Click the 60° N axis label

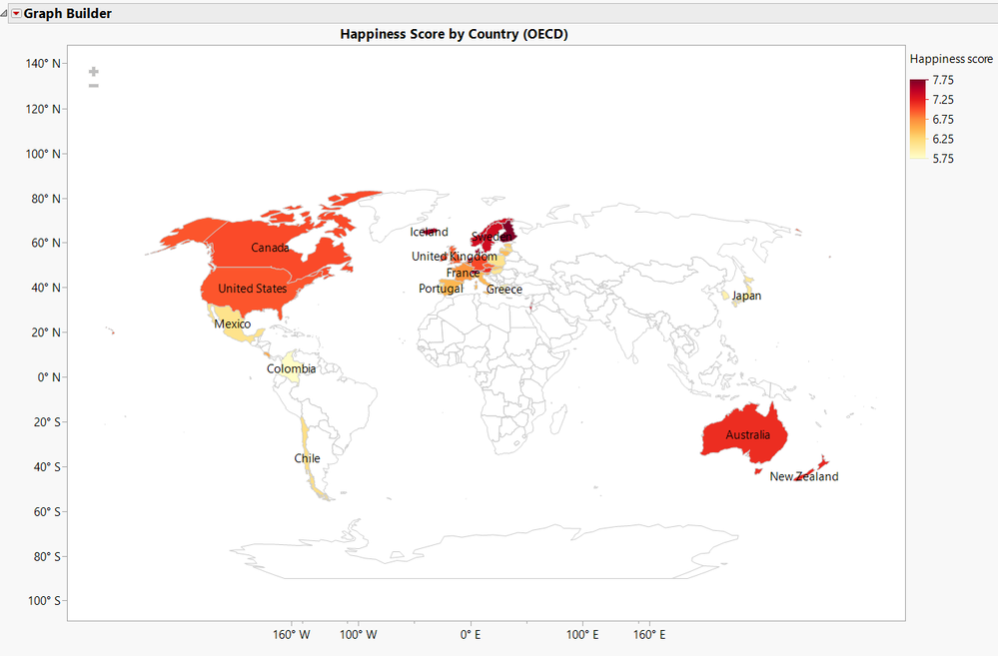point(46,243)
